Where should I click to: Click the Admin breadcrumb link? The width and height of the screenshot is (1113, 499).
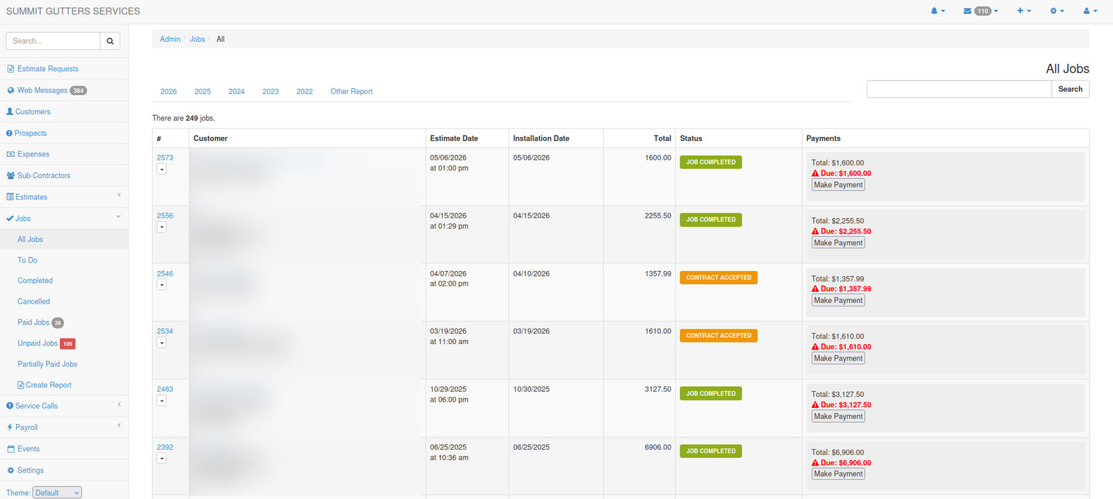tap(170, 40)
